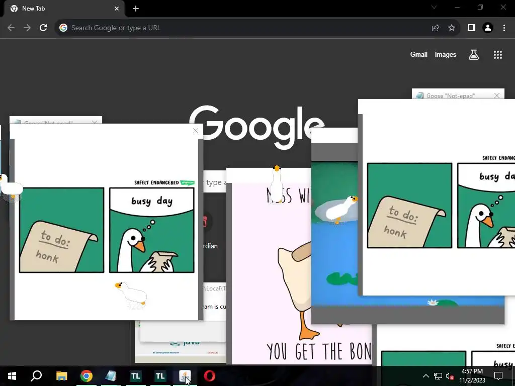Open the Chrome profile avatar
This screenshot has width=515, height=386.
point(488,28)
